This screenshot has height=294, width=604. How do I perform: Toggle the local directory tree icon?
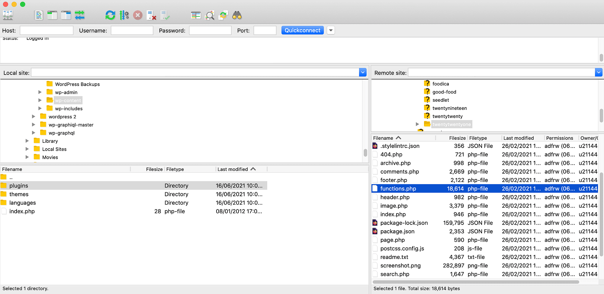[x=52, y=15]
